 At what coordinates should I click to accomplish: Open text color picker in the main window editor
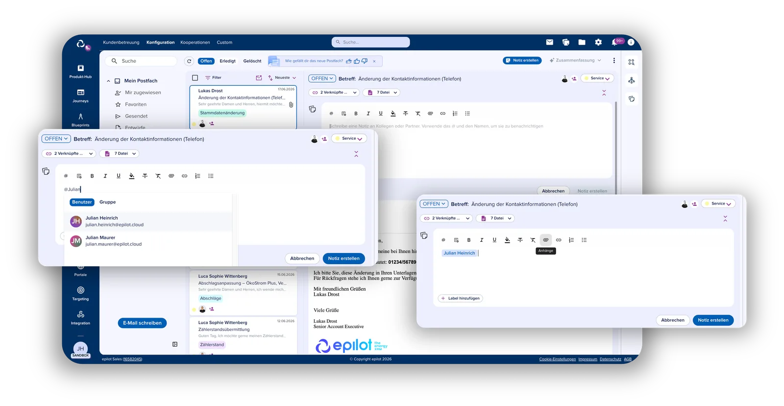pyautogui.click(x=393, y=113)
